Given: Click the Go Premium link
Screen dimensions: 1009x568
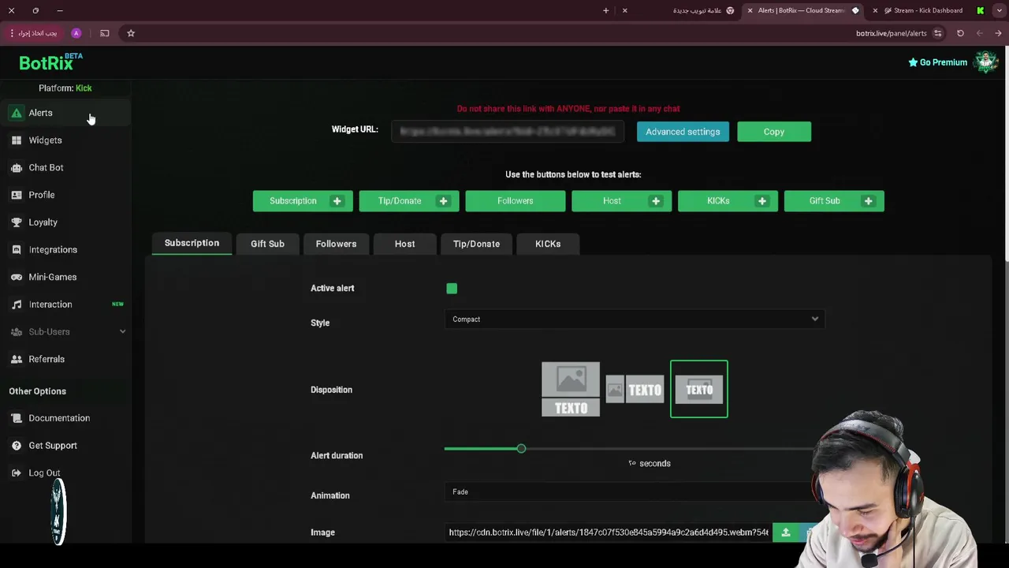Looking at the screenshot, I should [x=937, y=62].
